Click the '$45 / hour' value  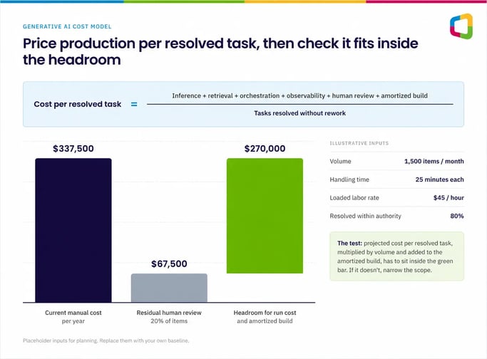pos(448,198)
